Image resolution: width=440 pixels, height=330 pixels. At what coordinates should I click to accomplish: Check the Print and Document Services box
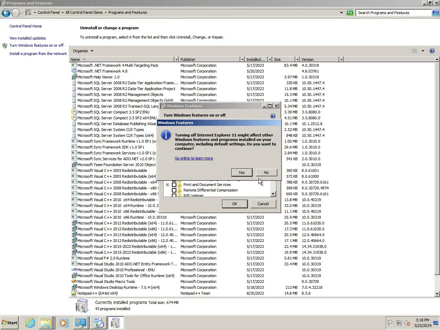(x=174, y=185)
